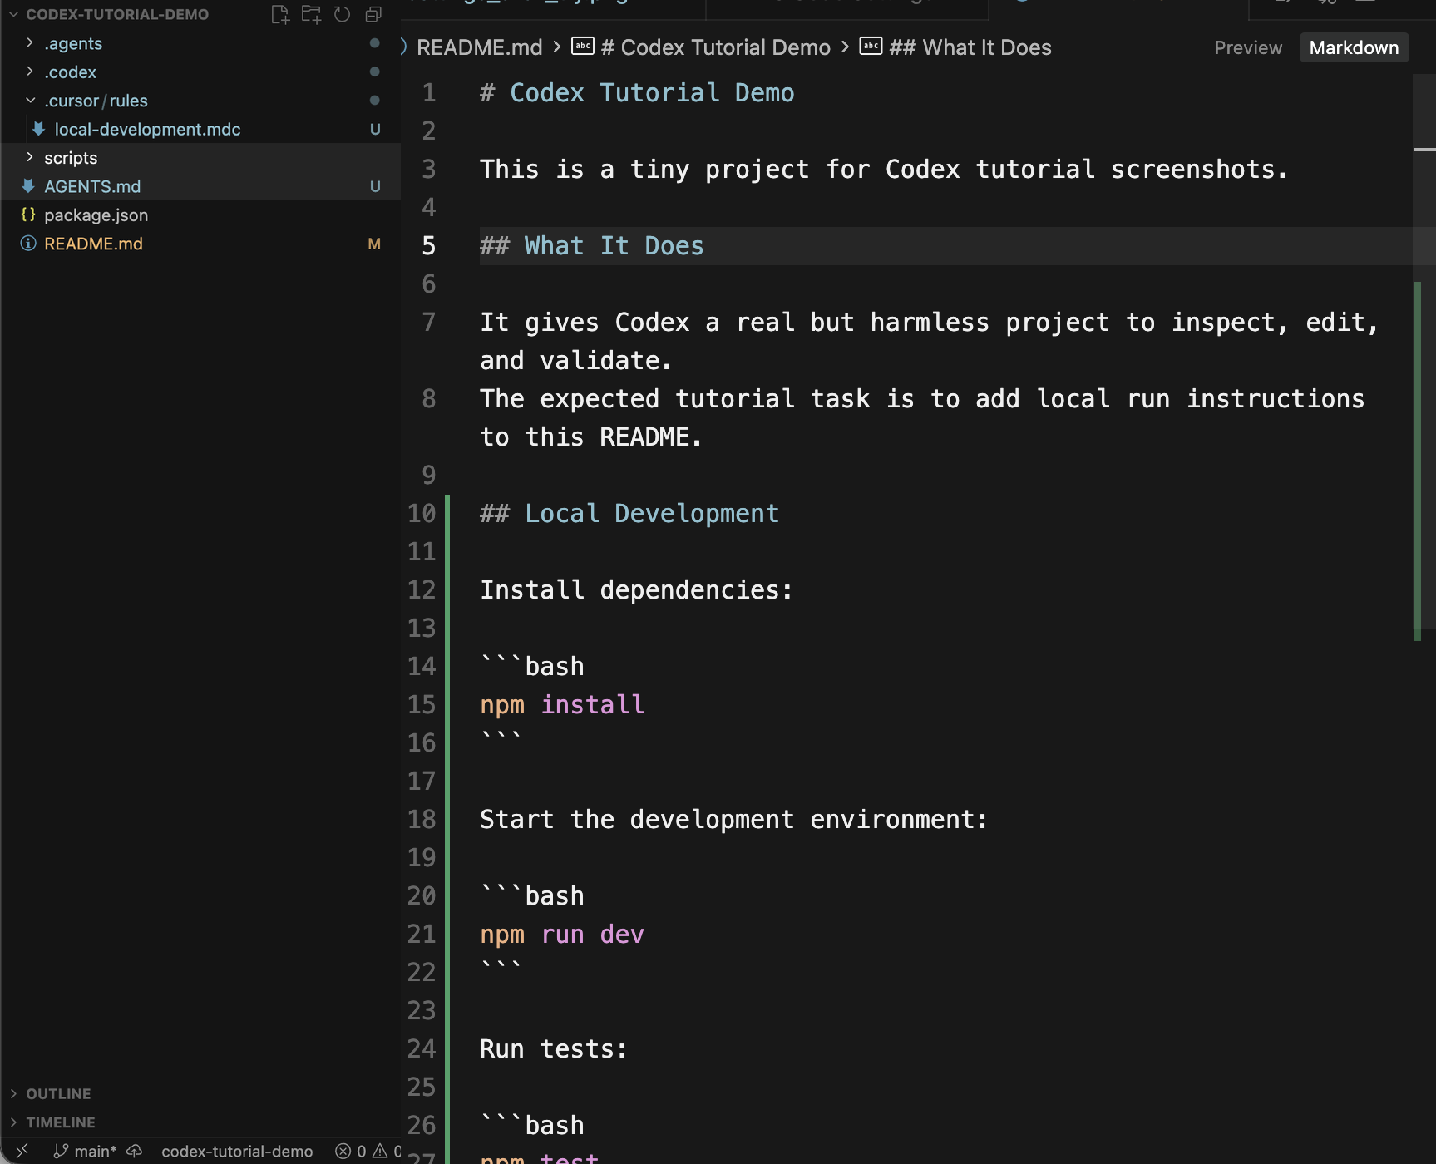Image resolution: width=1436 pixels, height=1164 pixels.
Task: Refresh the explorer file tree
Action: click(x=342, y=14)
